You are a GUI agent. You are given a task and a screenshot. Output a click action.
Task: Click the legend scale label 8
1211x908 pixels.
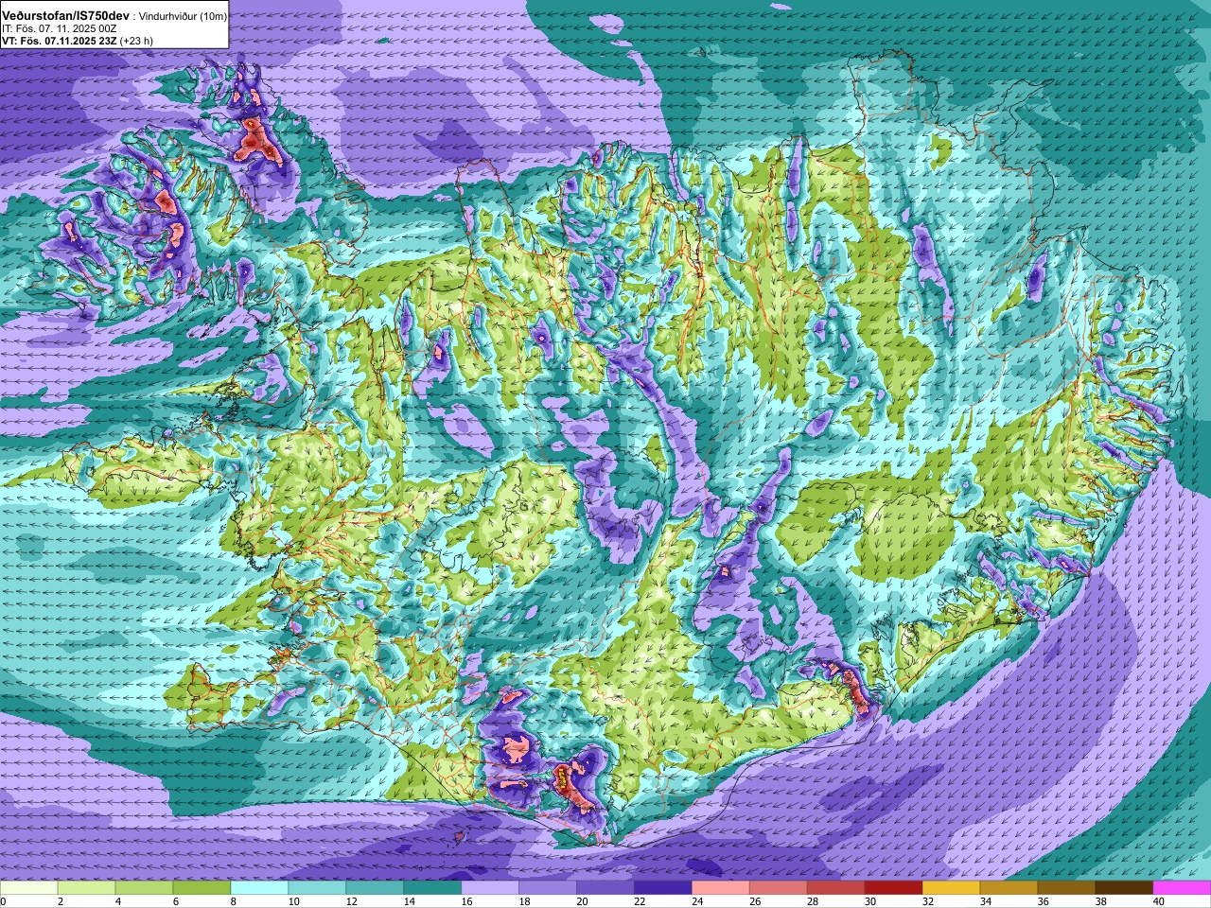tap(234, 902)
